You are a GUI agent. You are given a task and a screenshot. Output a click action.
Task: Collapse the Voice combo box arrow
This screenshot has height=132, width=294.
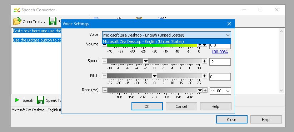point(228,35)
